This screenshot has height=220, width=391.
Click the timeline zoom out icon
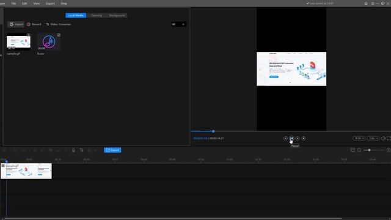click(x=359, y=150)
